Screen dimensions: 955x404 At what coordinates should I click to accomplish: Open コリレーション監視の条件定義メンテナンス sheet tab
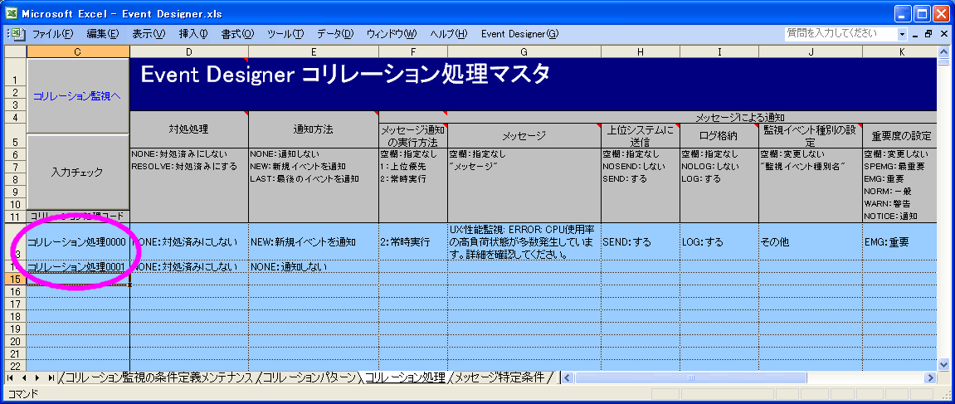(x=158, y=377)
